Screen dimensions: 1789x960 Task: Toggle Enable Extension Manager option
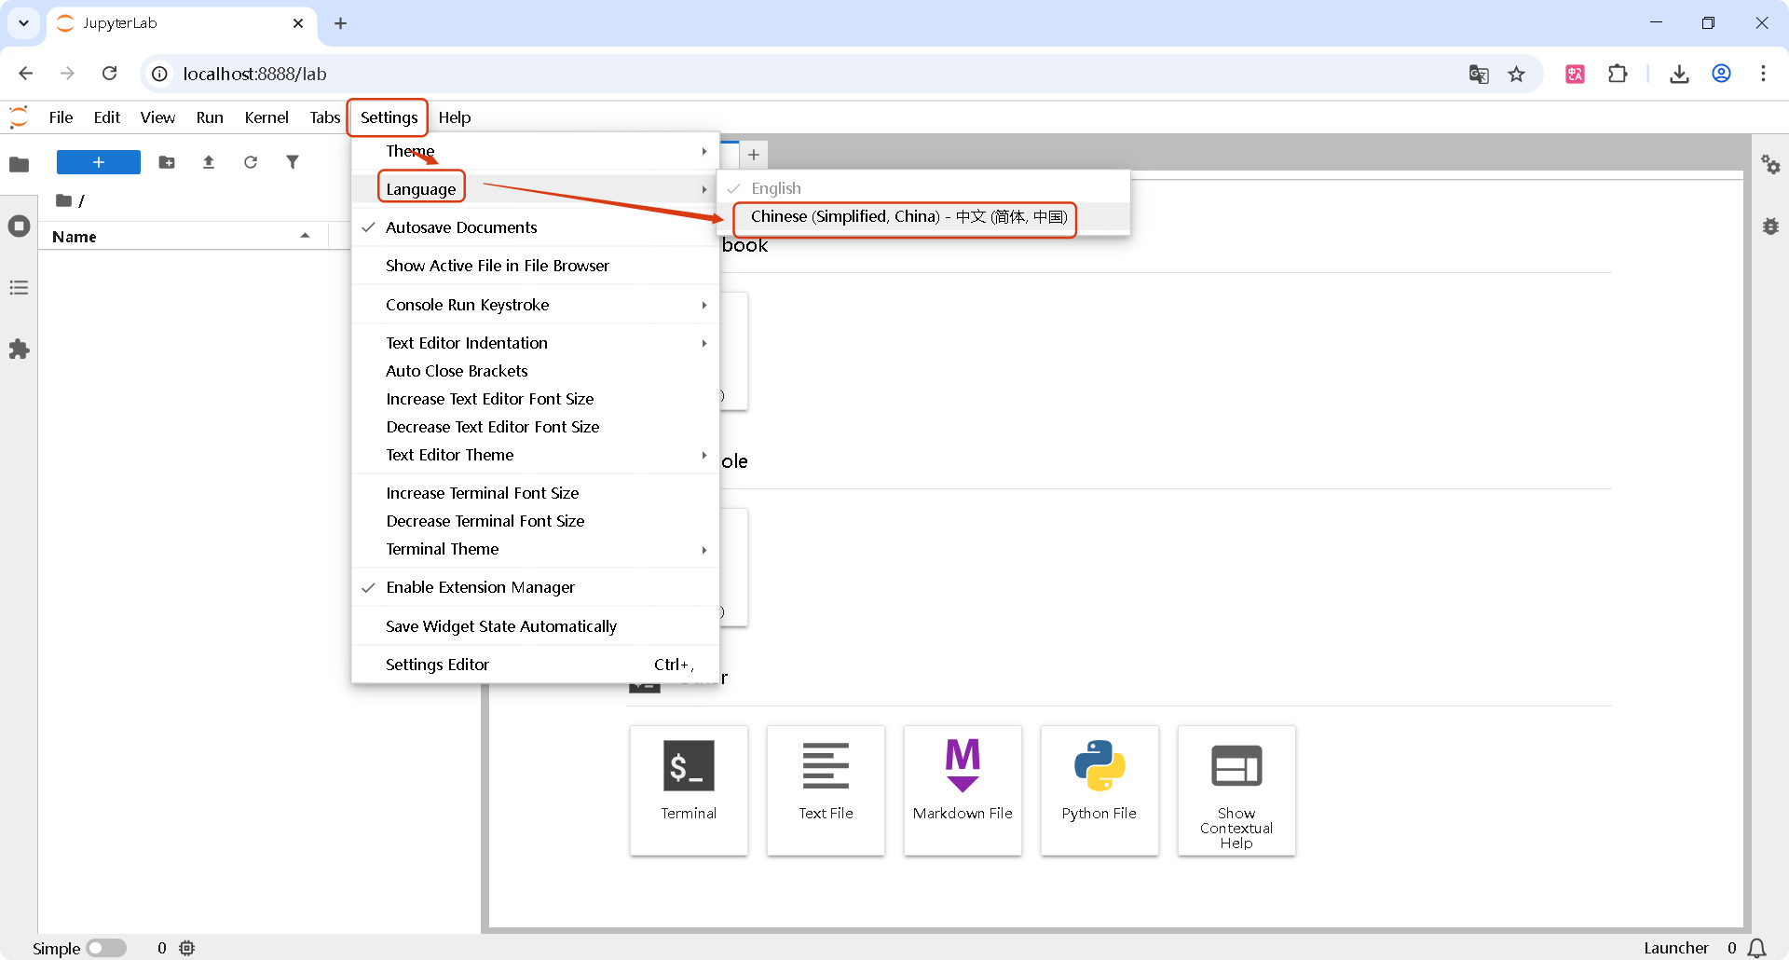pos(536,587)
